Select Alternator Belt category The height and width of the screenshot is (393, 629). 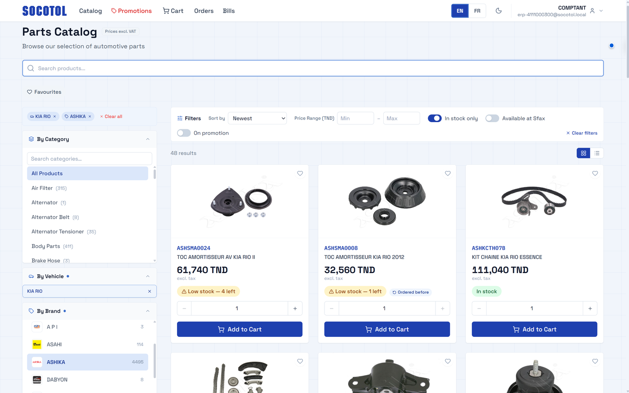(88, 217)
